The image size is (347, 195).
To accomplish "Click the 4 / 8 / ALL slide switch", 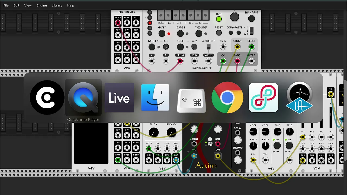I will (x=252, y=31).
